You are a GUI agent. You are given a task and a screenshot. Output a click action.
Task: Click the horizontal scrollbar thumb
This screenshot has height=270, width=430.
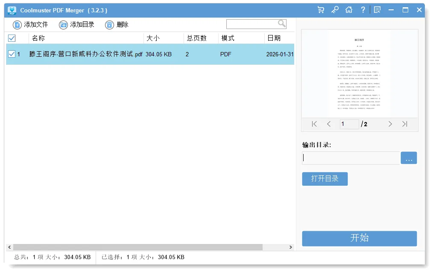tap(138, 247)
